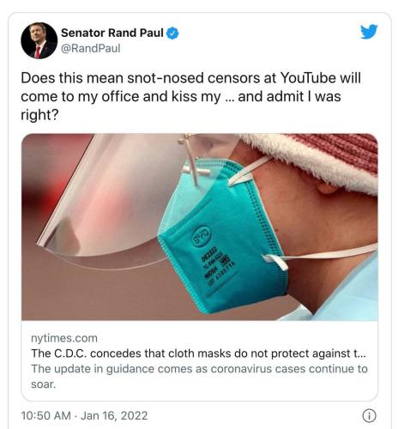Click the Jan 16, 2022 date
Image resolution: width=398 pixels, height=429 pixels.
pyautogui.click(x=114, y=415)
